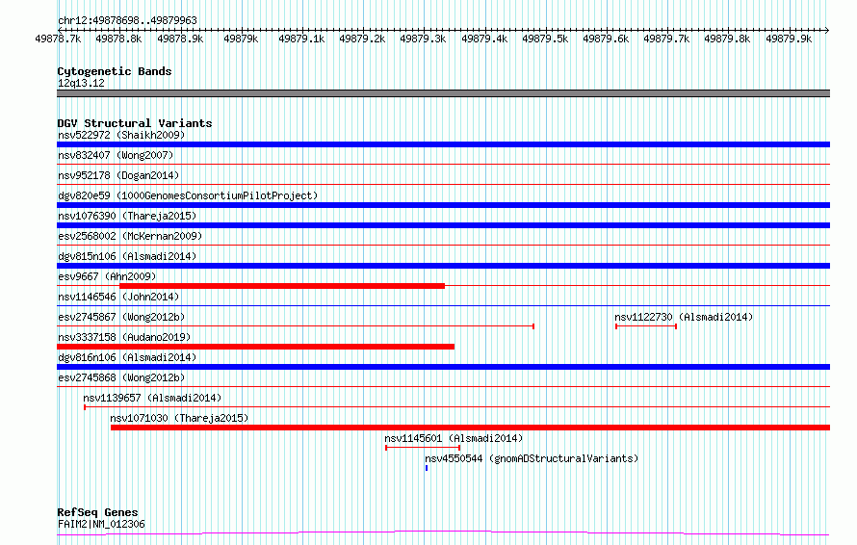Viewport: 857px width, 545px height.
Task: Select the thick red esv9667 variant bar
Action: tap(282, 286)
